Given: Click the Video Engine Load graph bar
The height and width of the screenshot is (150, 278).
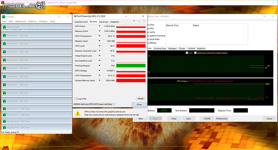Looking at the screenshot, I should (131, 56).
